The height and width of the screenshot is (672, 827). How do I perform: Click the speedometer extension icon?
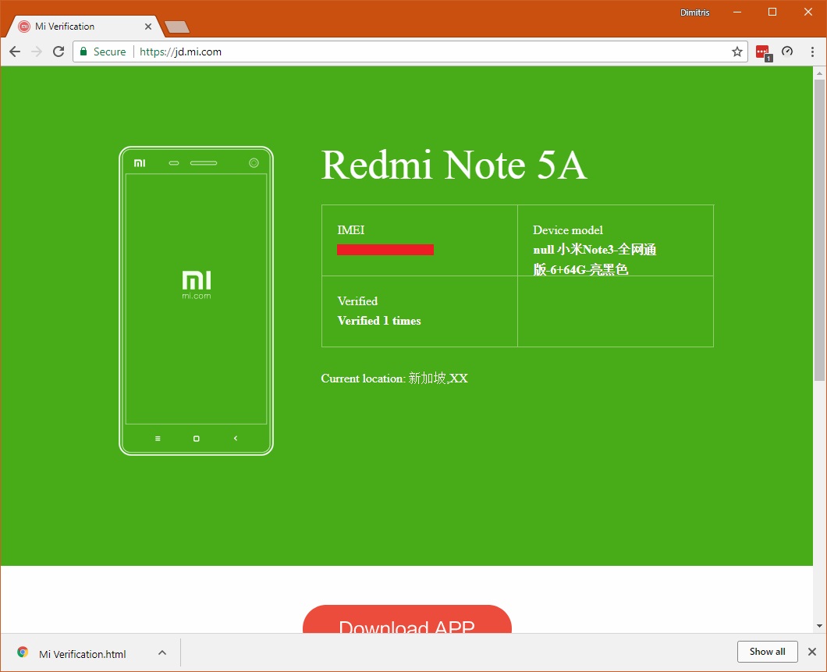pos(787,52)
